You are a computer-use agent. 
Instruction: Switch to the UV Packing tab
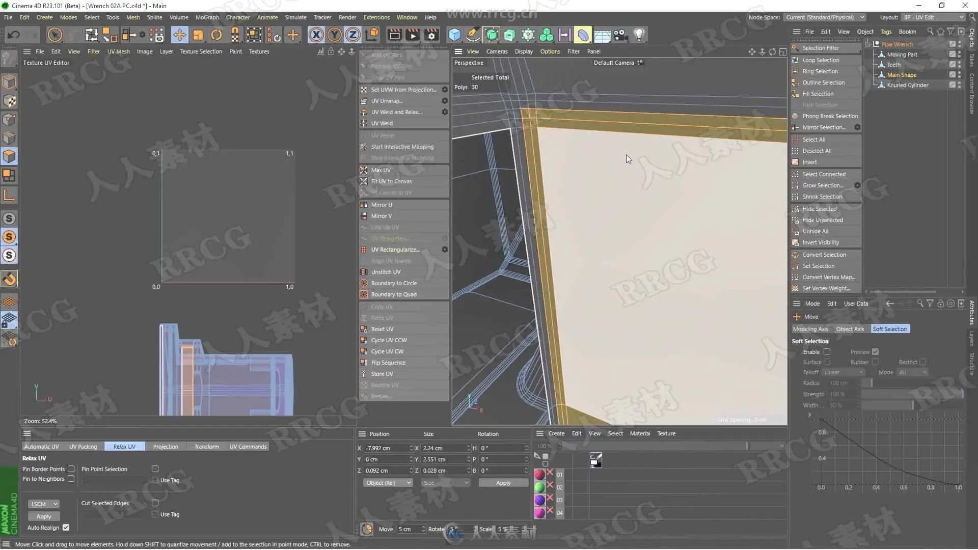pos(83,447)
